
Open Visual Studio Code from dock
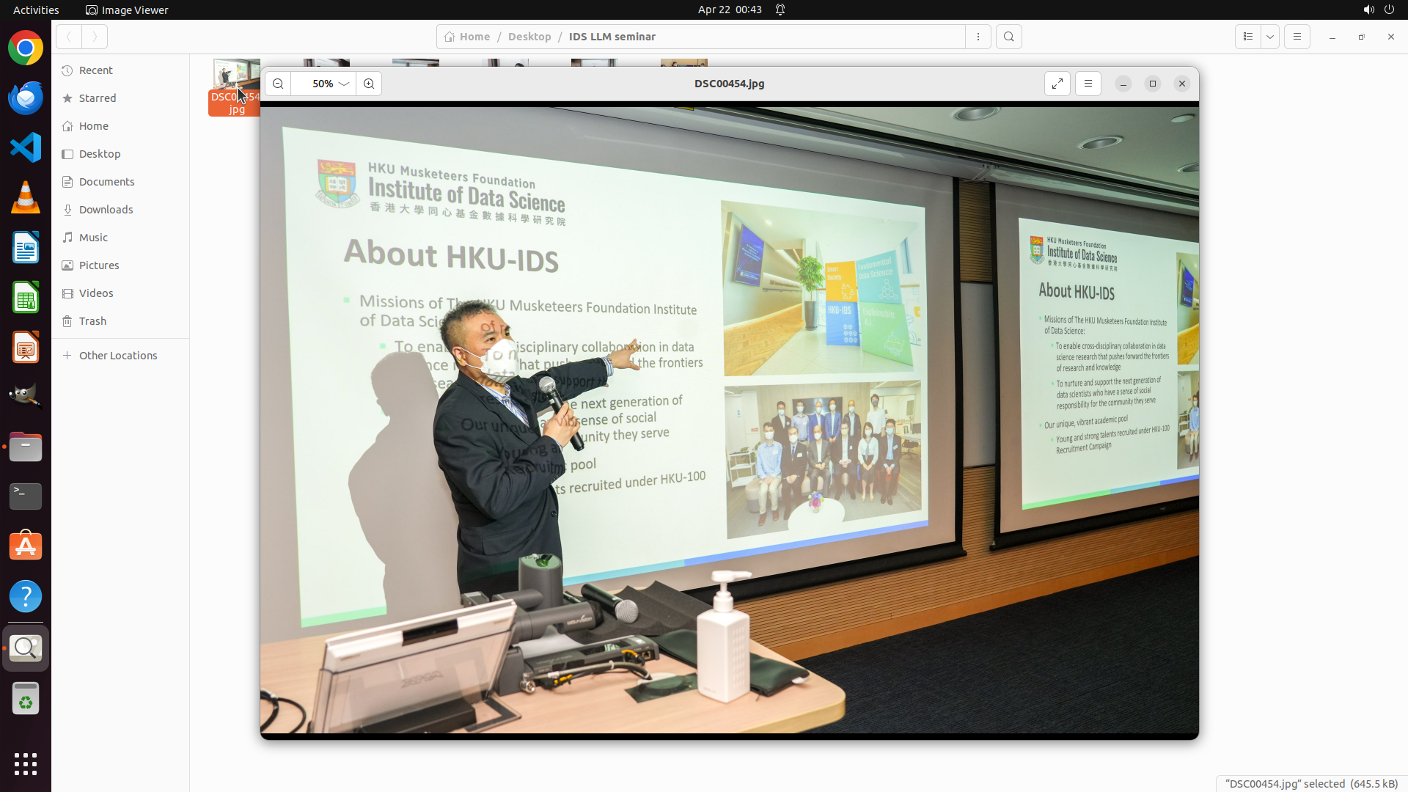(26, 147)
